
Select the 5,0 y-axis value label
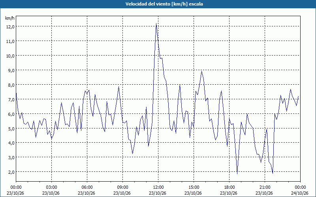[x=11, y=128]
